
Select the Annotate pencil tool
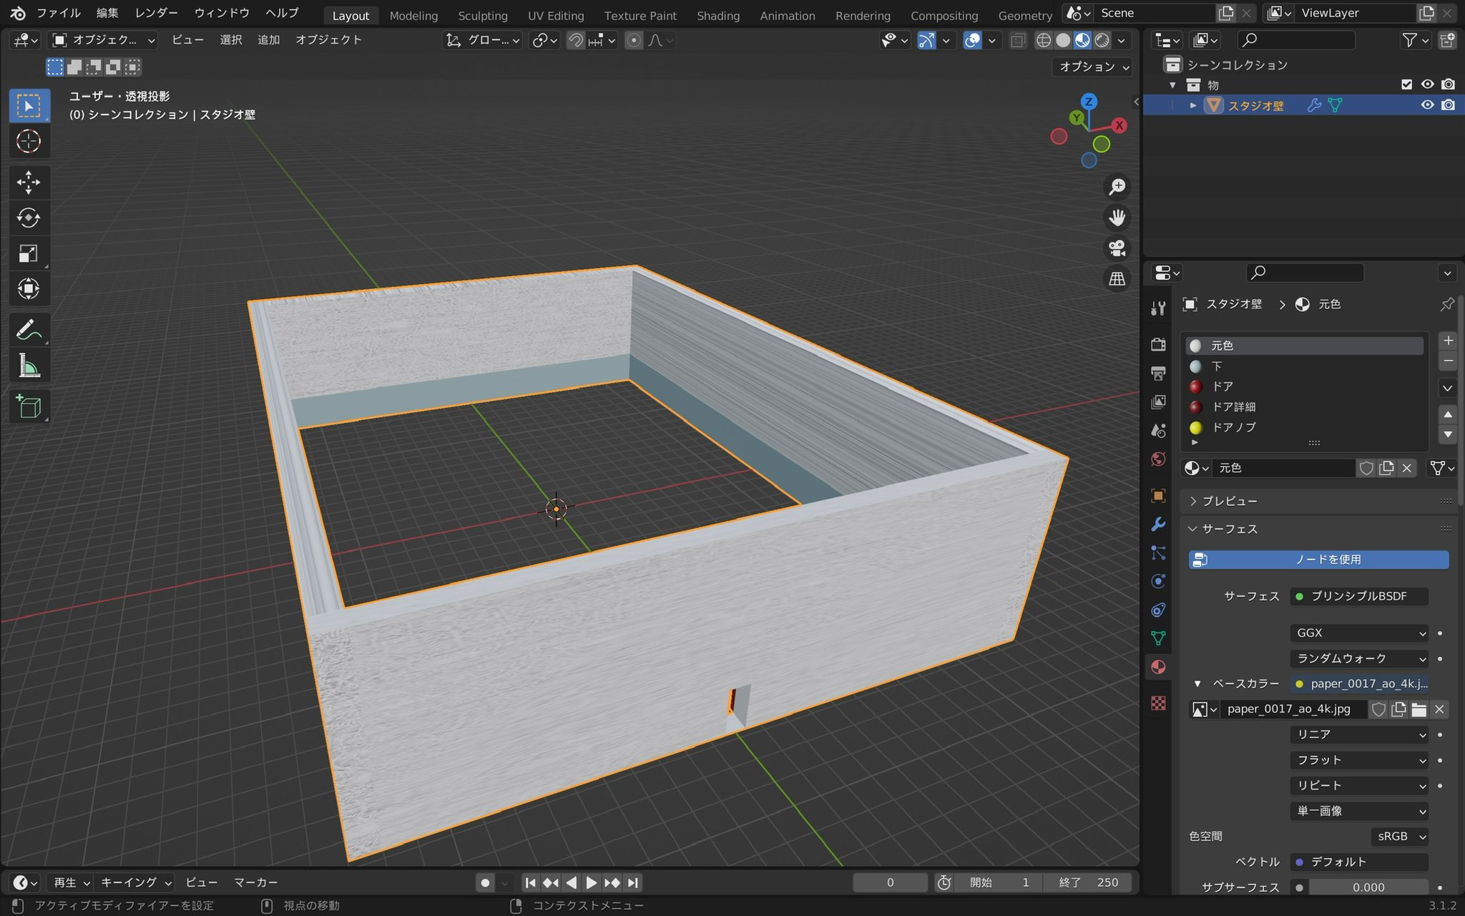[x=29, y=330]
